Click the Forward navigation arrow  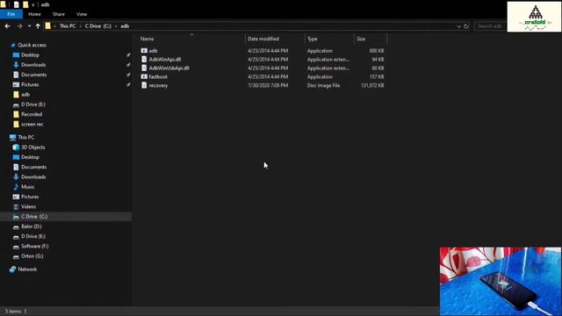point(19,25)
